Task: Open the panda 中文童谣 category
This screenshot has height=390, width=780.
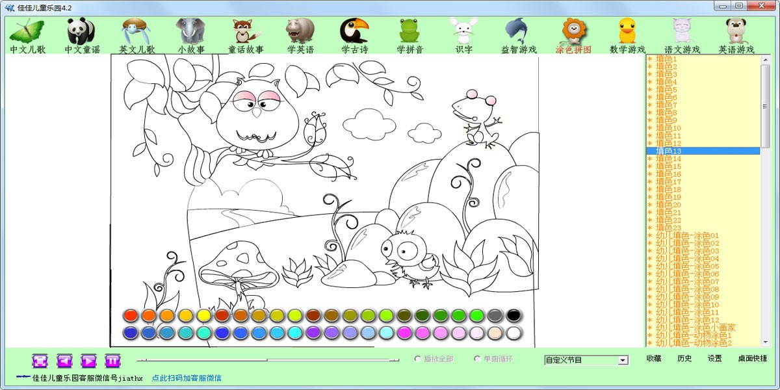Action: coord(82,36)
